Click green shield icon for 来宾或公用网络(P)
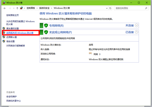 pos(46,32)
